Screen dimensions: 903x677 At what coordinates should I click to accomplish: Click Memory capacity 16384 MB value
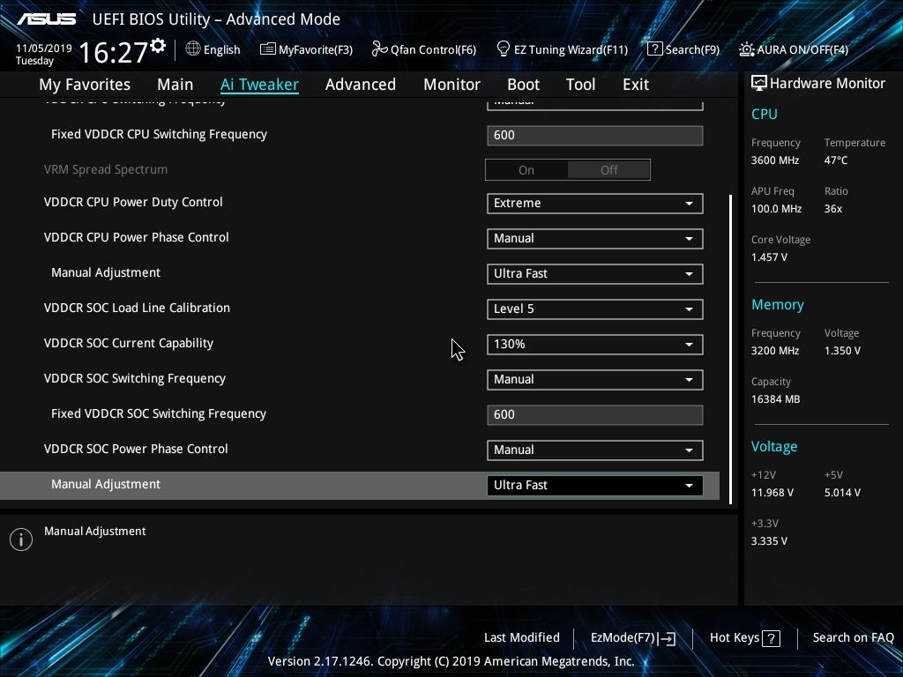(775, 399)
